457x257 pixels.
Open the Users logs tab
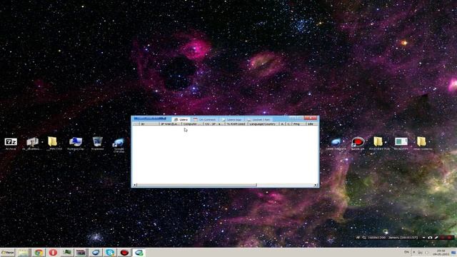(231, 119)
